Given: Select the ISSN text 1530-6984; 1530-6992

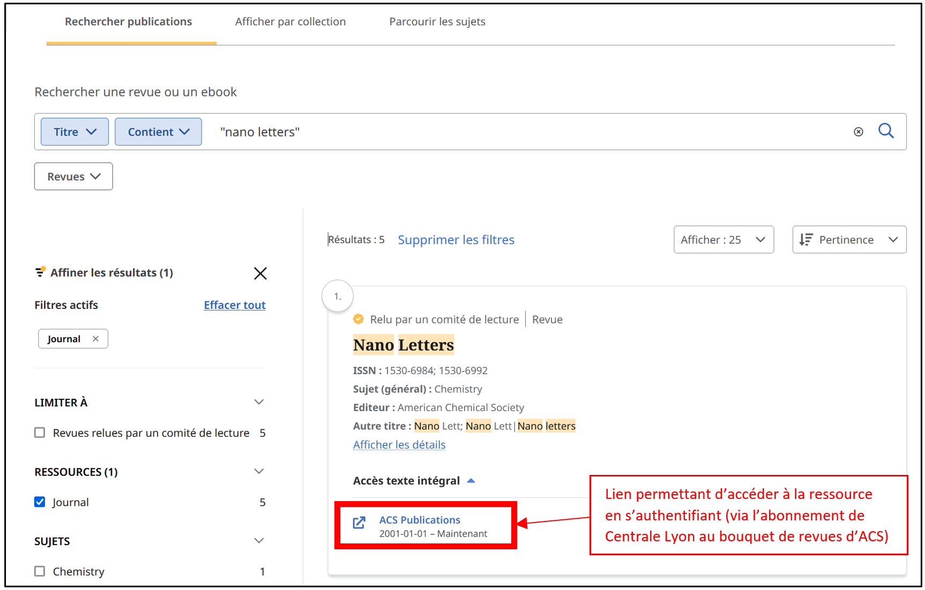Looking at the screenshot, I should 436,370.
